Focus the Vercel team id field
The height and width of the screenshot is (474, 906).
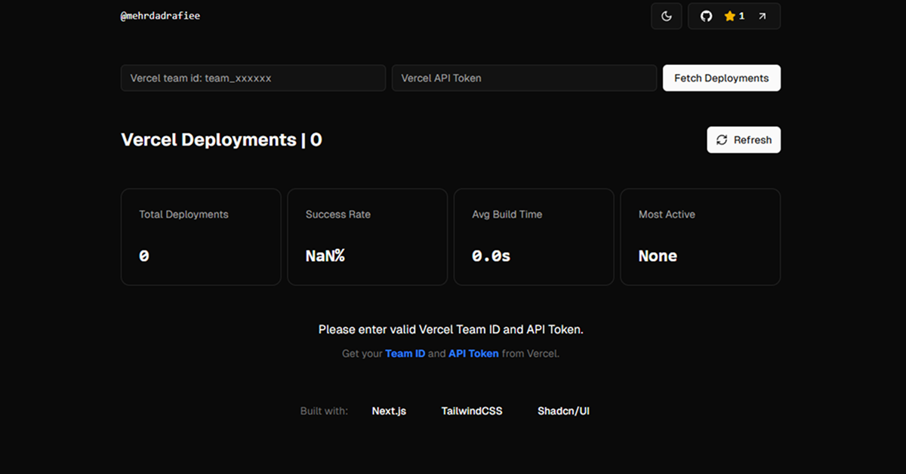253,78
